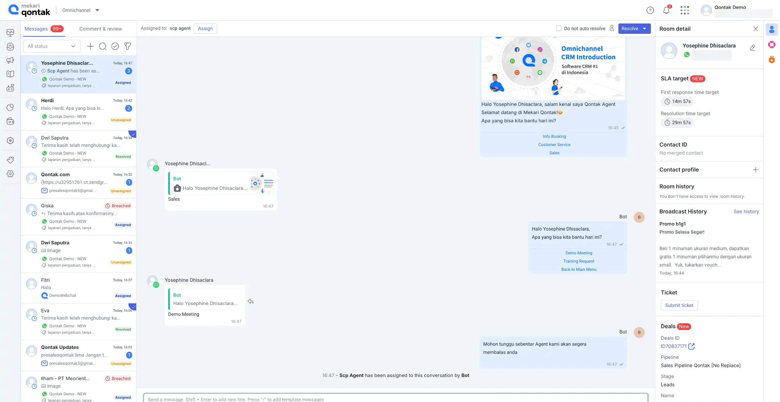Click the edit pencil beside Yosephine Dhisaclara
780x402 pixels.
pos(753,48)
